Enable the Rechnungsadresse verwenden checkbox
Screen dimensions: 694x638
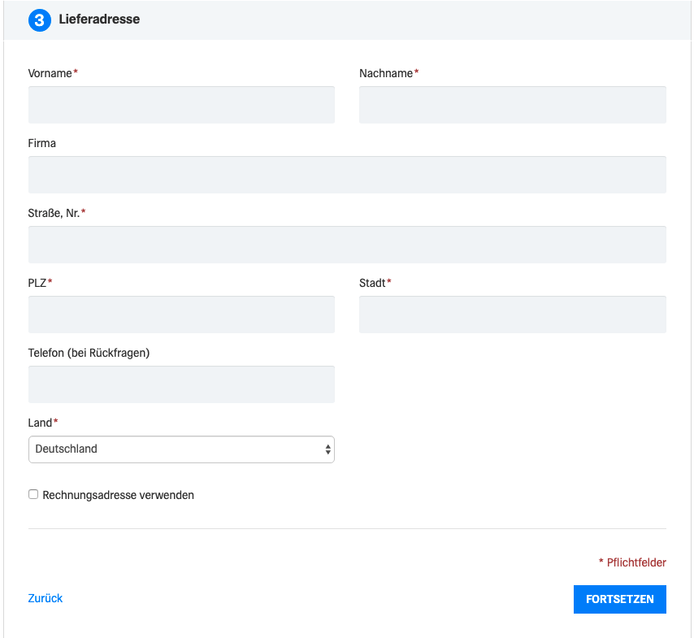tap(33, 494)
